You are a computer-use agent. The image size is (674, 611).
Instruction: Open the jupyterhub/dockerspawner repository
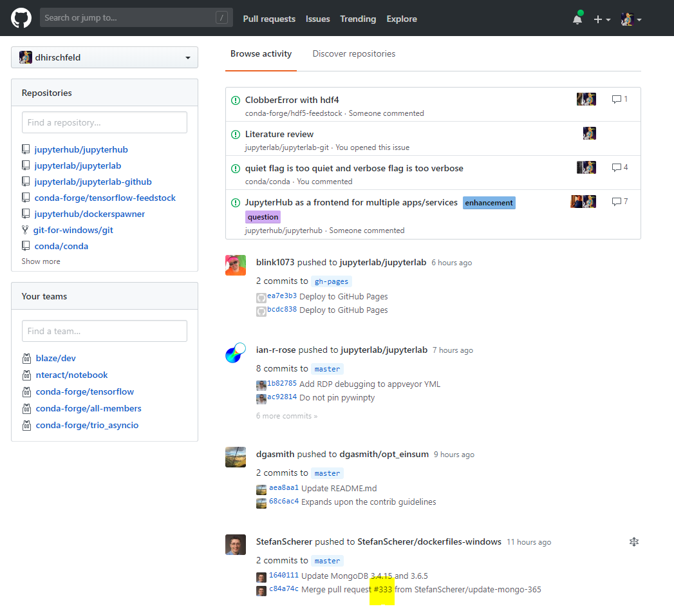tap(89, 214)
